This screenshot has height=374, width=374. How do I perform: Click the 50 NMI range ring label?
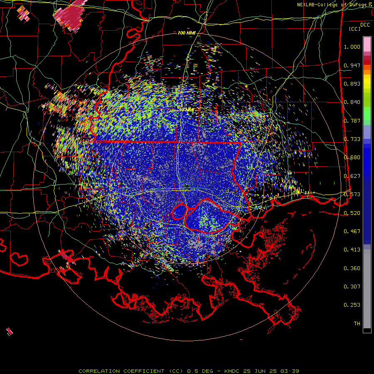click(x=187, y=110)
